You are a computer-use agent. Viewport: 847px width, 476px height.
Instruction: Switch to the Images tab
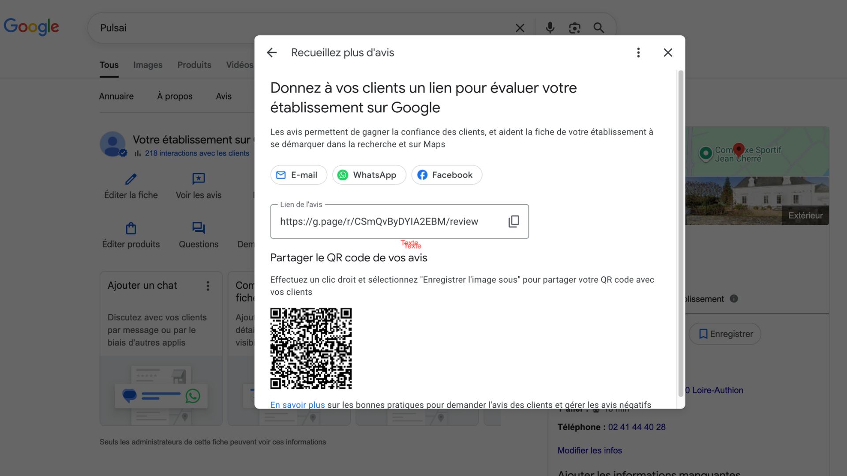pos(147,65)
